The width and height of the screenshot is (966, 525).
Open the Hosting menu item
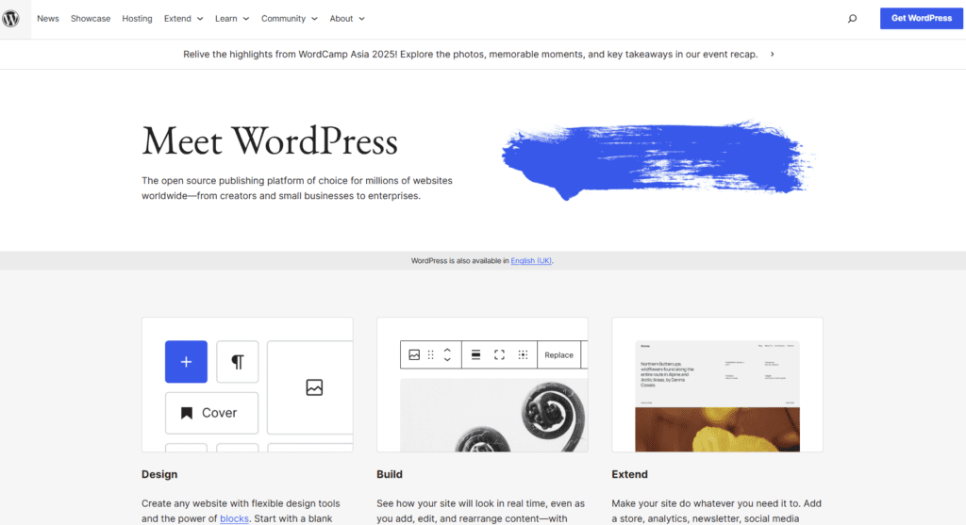[x=137, y=19]
